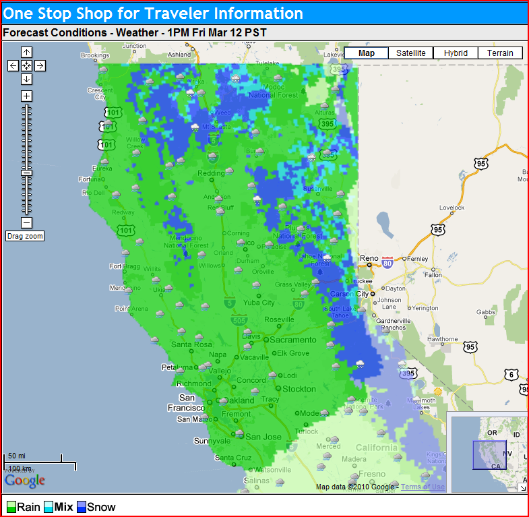Click the snow icon near Mt Shasta
Image resolution: width=529 pixels, height=517 pixels.
click(195, 127)
